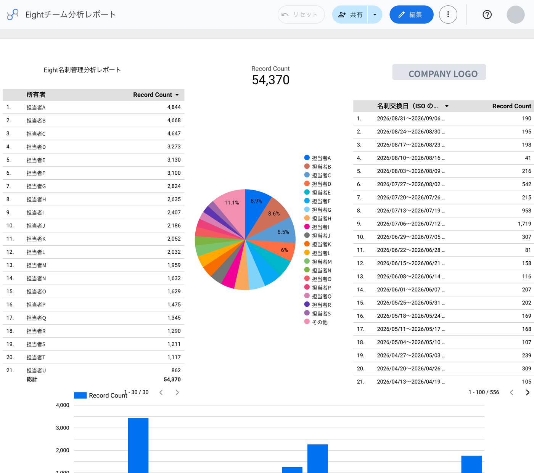Image resolution: width=534 pixels, height=473 pixels.
Task: Click 担当者R legend color dot
Action: (x=307, y=304)
